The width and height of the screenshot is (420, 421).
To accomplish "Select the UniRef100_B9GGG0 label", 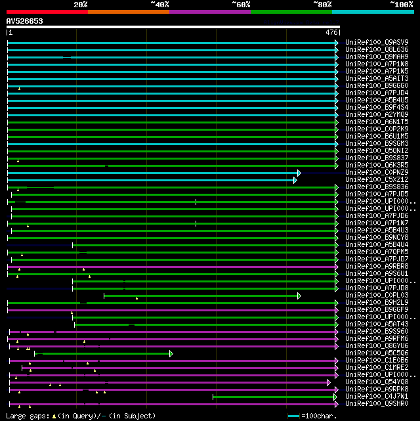I will pos(377,86).
